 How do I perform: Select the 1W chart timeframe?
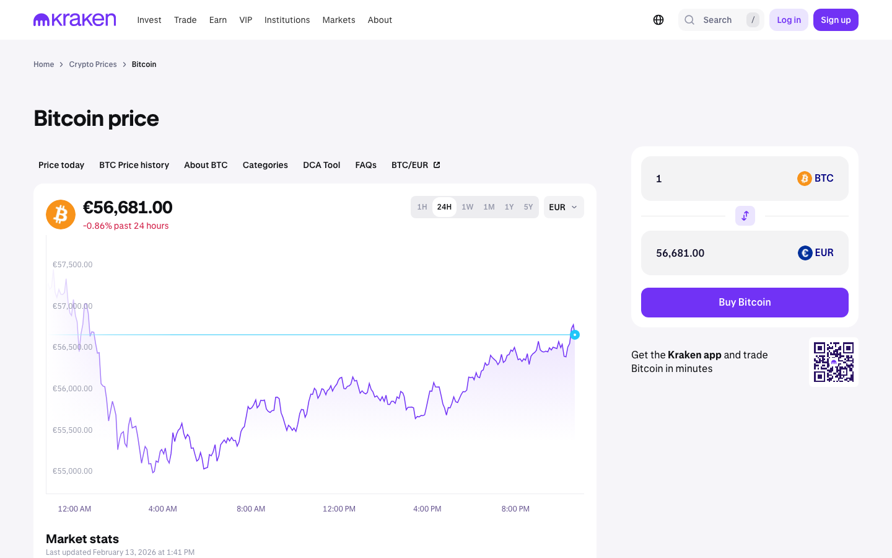click(x=467, y=206)
